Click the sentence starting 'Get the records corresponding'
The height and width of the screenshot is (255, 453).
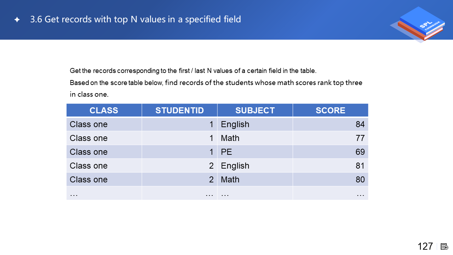tap(193, 71)
